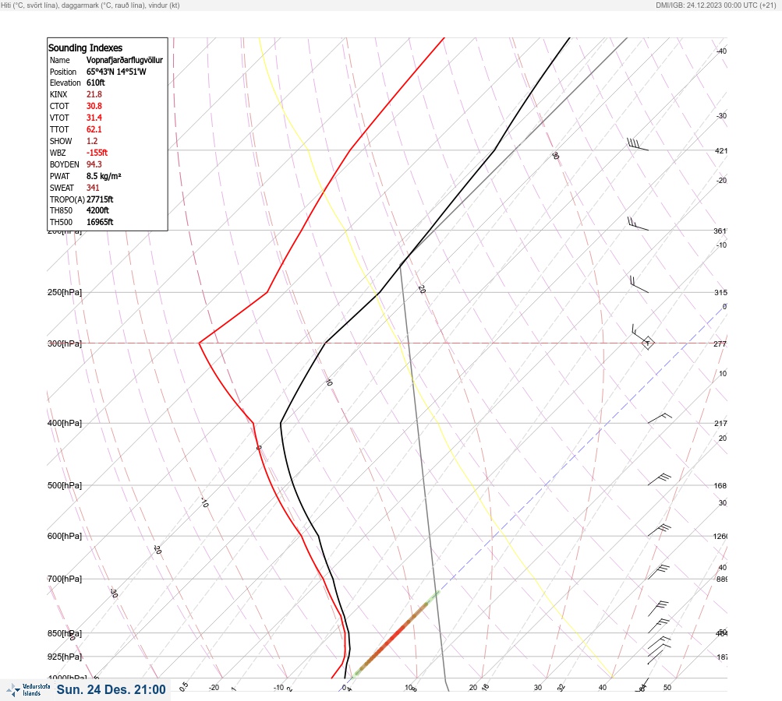Click the height label 217 on right axis

[x=720, y=424]
